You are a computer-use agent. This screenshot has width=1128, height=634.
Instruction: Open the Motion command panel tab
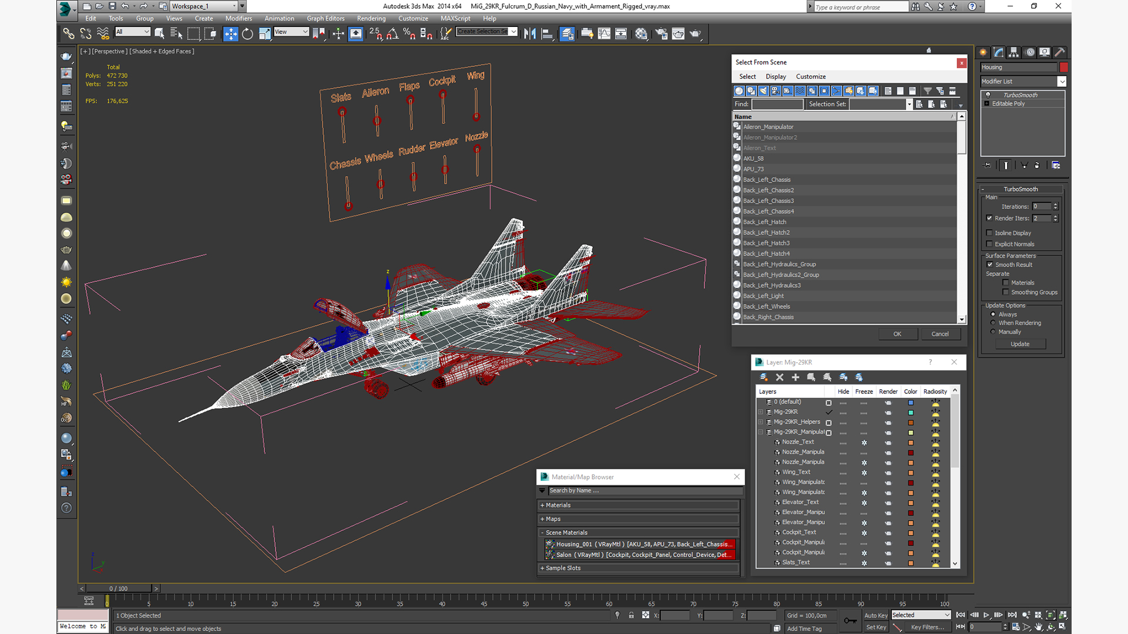pos(1029,52)
